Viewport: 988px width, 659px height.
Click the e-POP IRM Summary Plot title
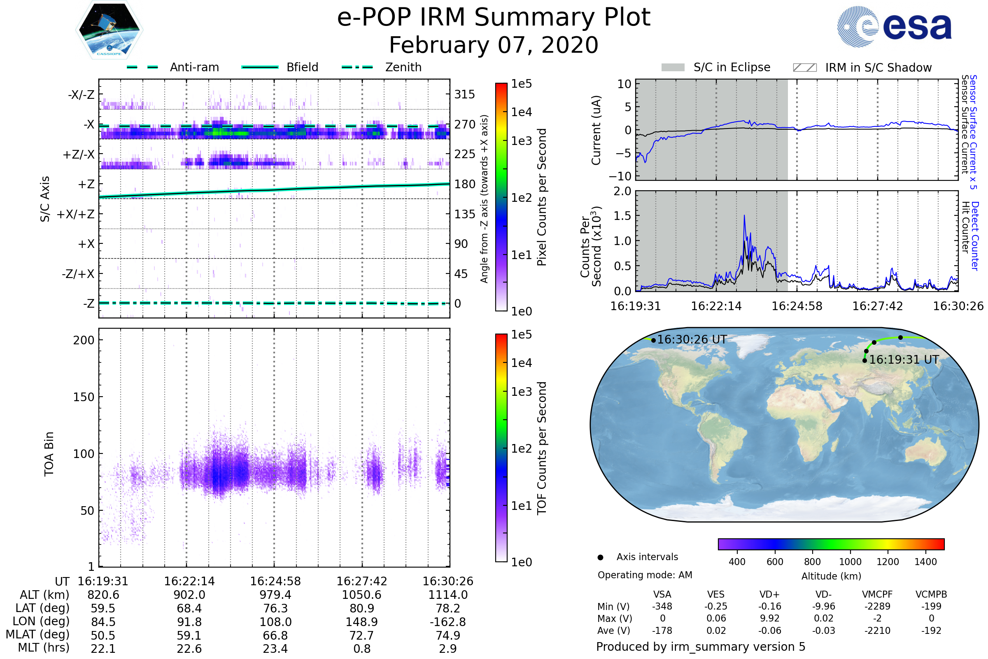pos(494,18)
